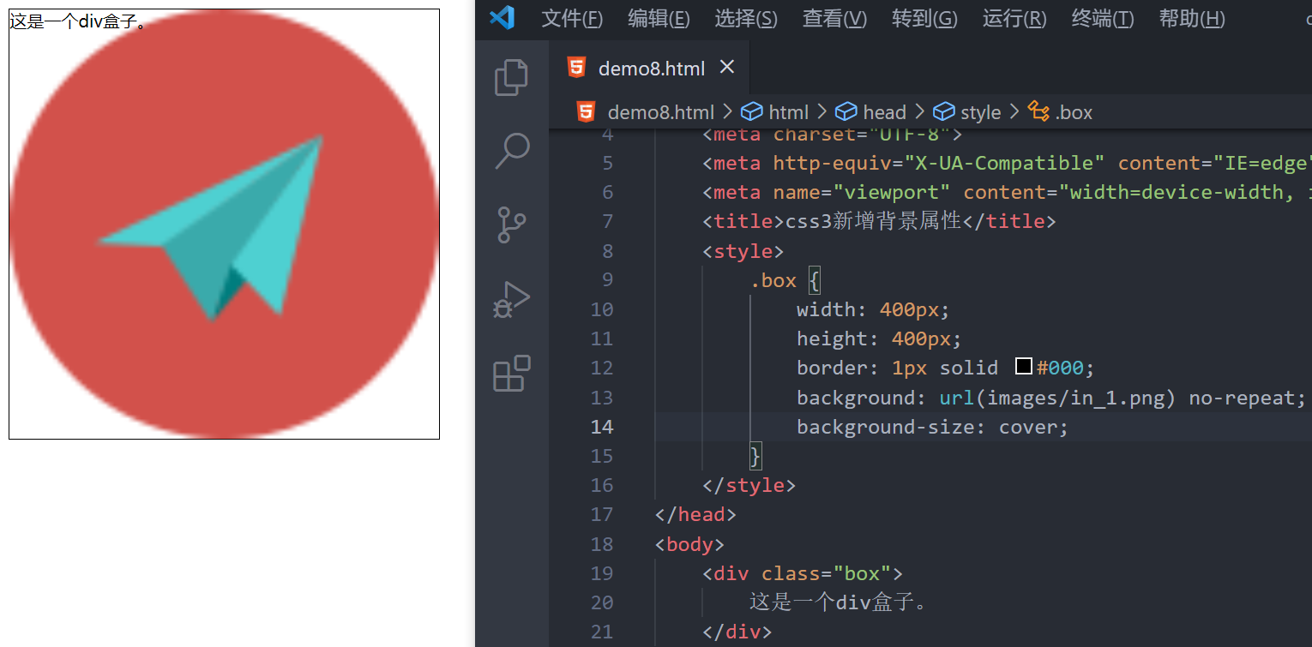This screenshot has width=1312, height=647.
Task: Open the 编辑(E) menu
Action: [x=659, y=18]
